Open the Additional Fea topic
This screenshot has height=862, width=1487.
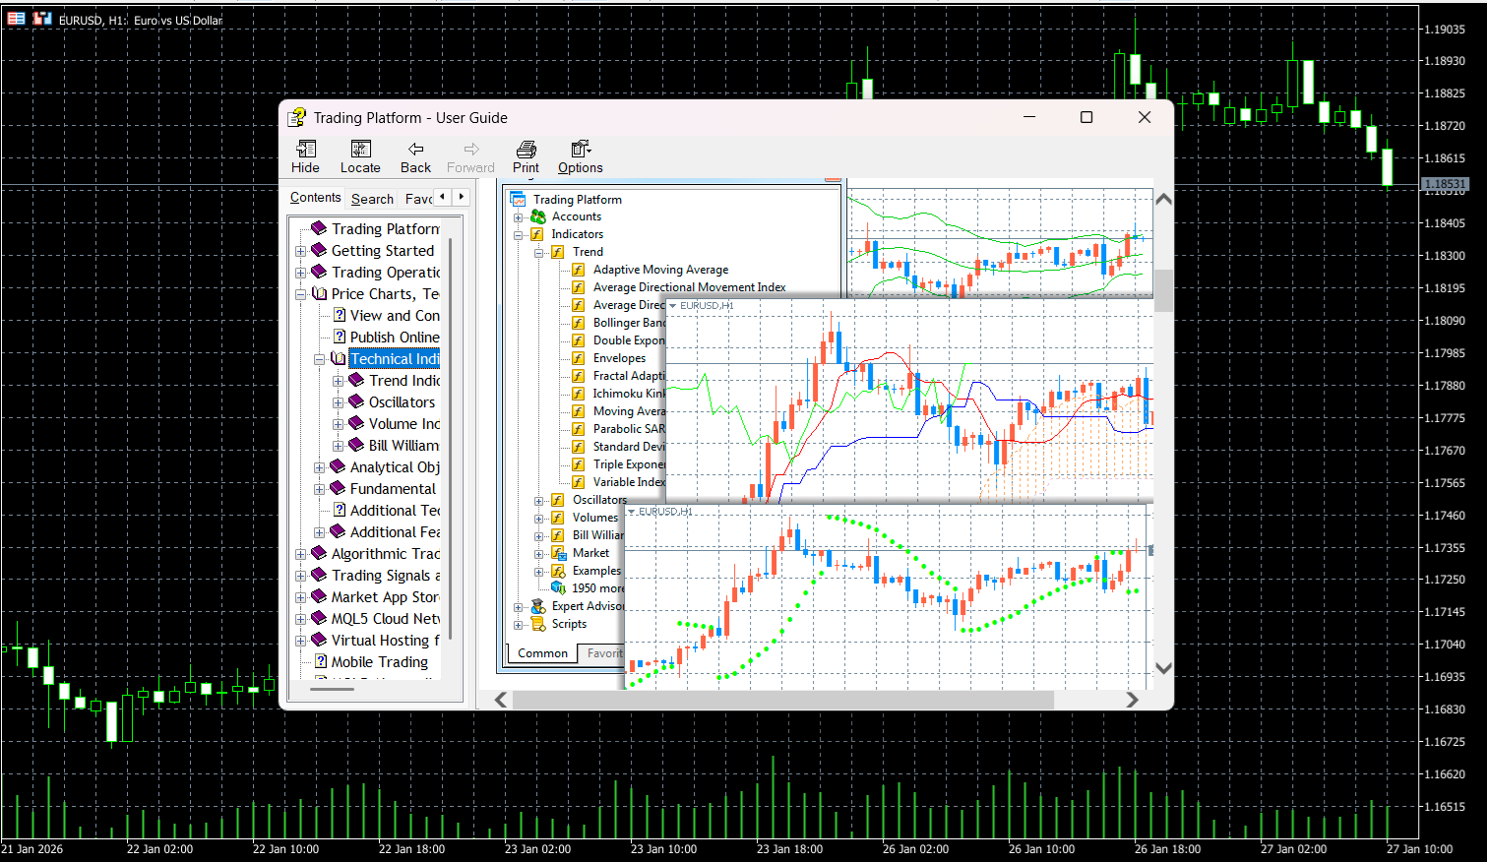point(395,532)
